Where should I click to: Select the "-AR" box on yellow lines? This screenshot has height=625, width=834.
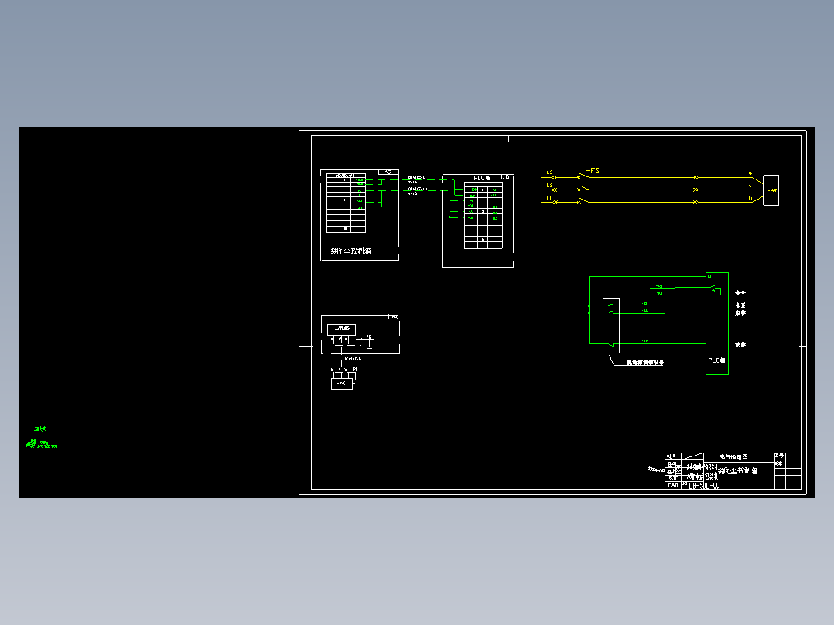click(771, 190)
